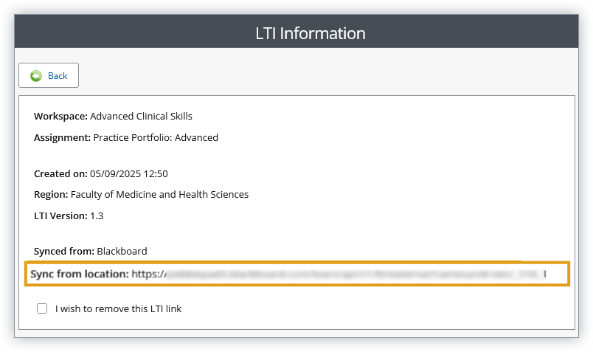Click the 'Synced from:' label
593x352 pixels.
[x=63, y=251]
